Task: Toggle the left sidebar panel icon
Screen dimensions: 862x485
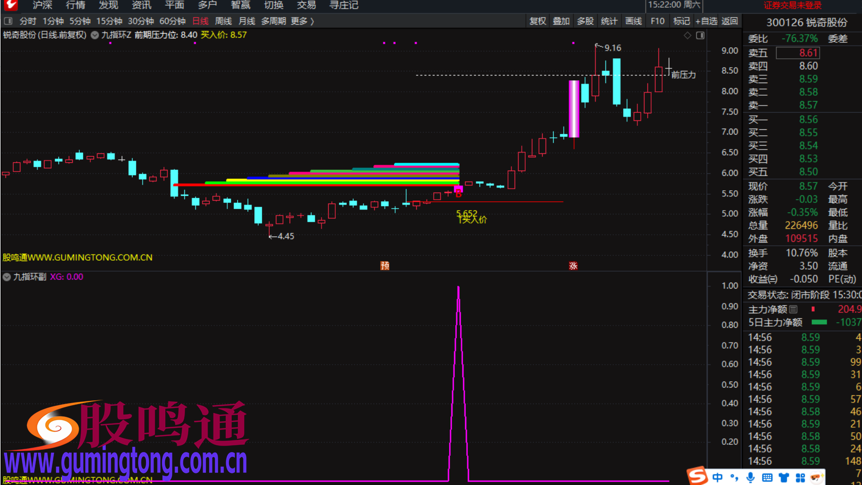Action: [8, 21]
